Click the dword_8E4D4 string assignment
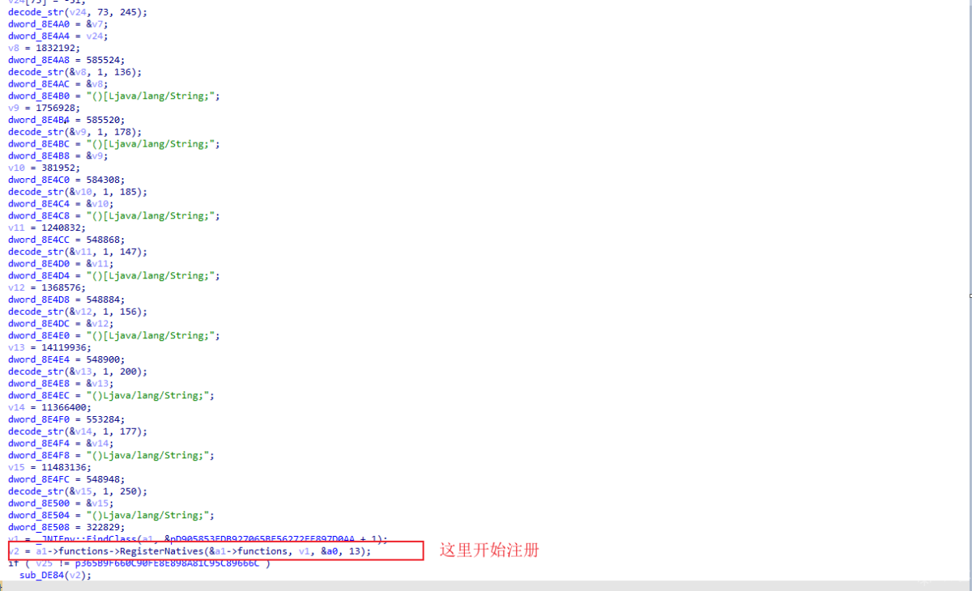Viewport: 972px width, 591px height. pos(114,275)
